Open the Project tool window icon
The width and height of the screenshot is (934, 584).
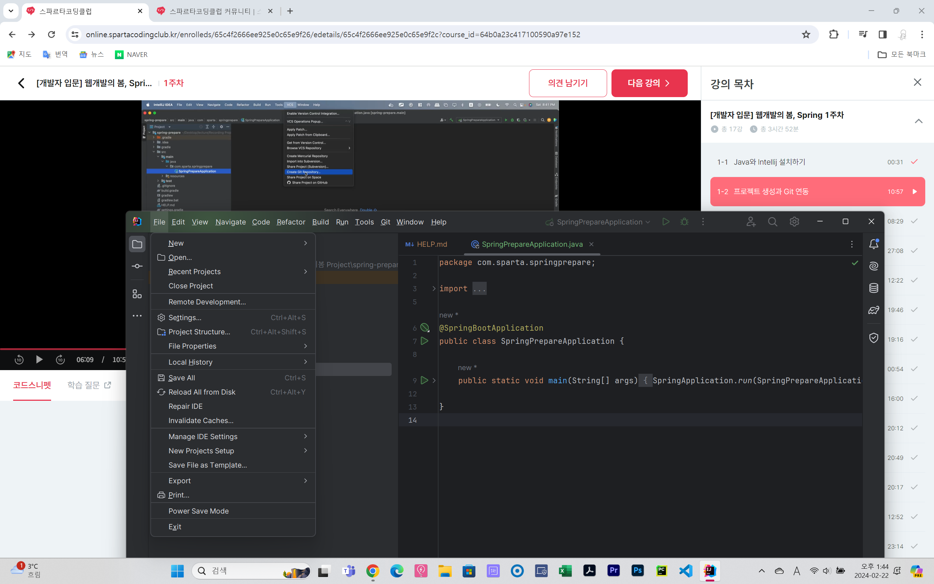coord(137,244)
